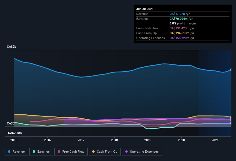Select the orange Cash From Op endpoint marker
The image size is (236, 161).
pos(231,117)
